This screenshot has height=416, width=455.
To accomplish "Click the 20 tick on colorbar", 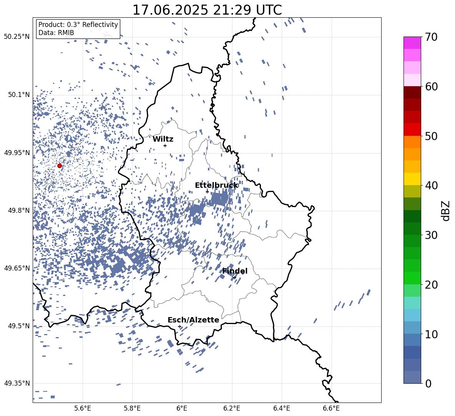I will tap(431, 284).
